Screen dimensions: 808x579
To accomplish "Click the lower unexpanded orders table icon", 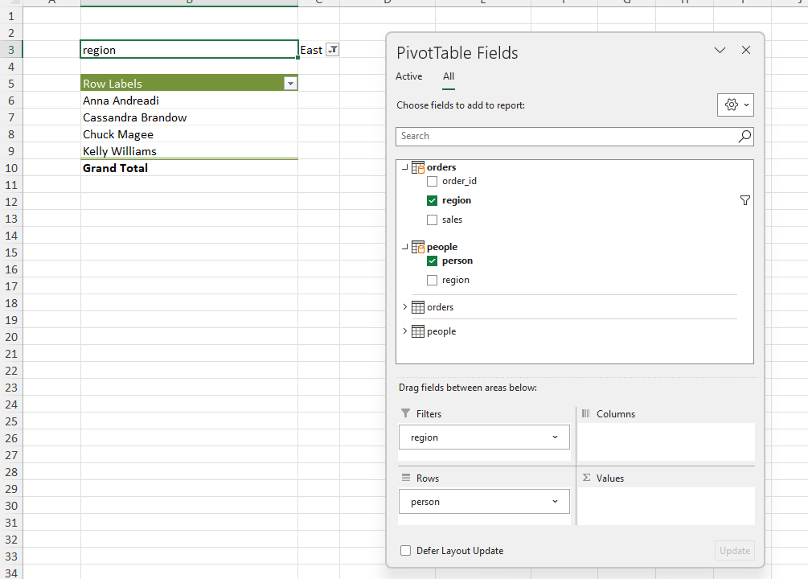I will click(x=418, y=307).
